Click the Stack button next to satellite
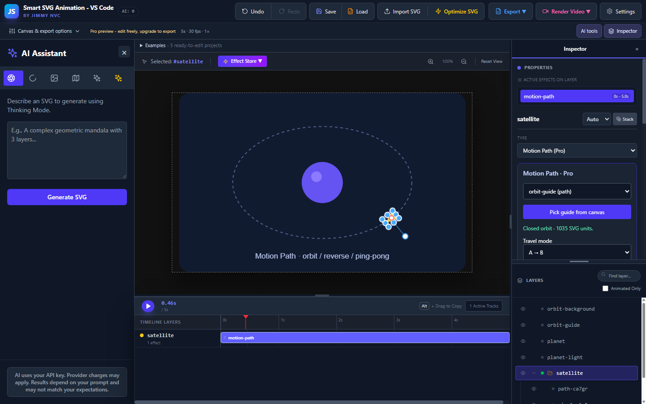646x404 pixels. pos(625,119)
